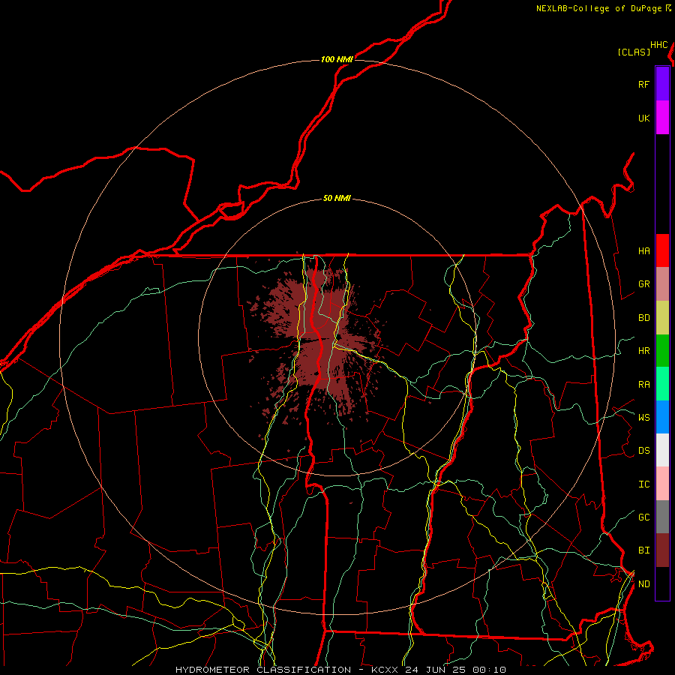This screenshot has height=675, width=675.
Task: Click the magenta UK legend swatch
Action: coord(662,118)
